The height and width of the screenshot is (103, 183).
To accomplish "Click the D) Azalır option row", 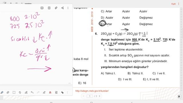I will (127, 18).
